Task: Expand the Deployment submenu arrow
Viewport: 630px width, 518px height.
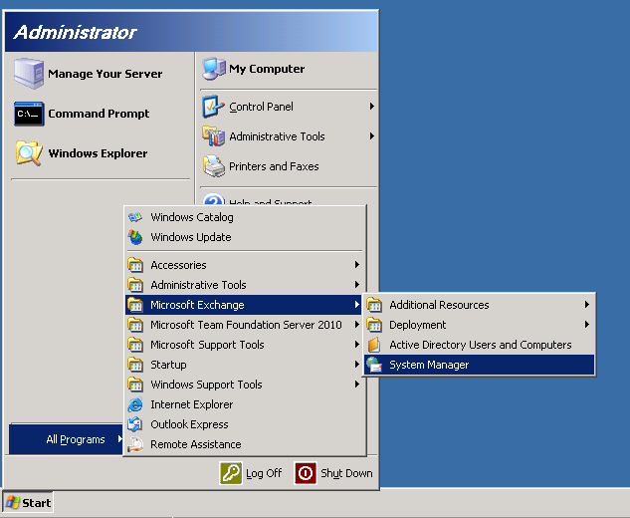Action: click(x=587, y=324)
